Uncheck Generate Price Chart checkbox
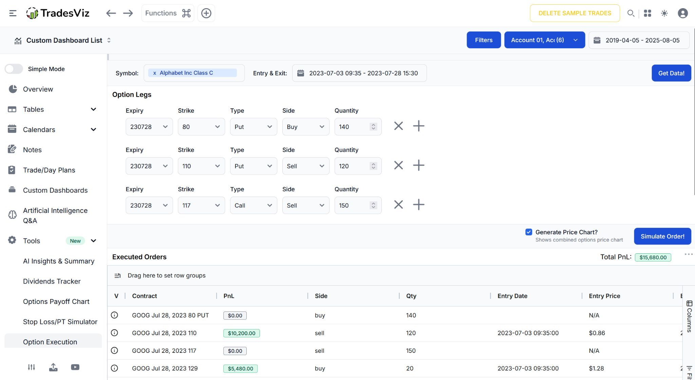 pyautogui.click(x=528, y=232)
